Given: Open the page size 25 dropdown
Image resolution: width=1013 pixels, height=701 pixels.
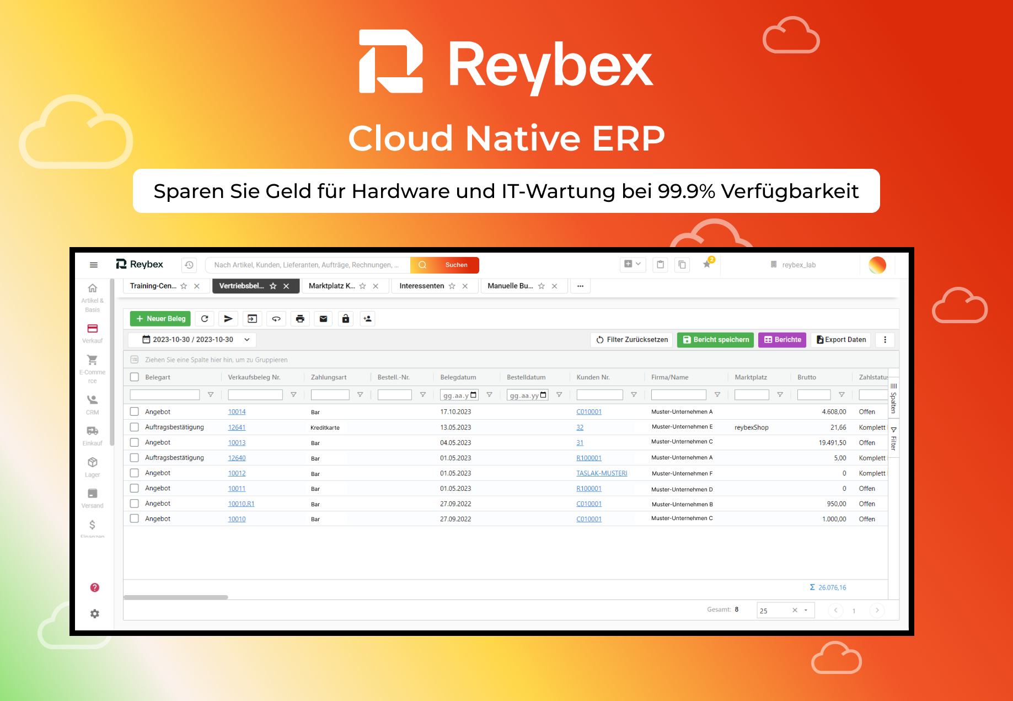Looking at the screenshot, I should [x=806, y=610].
